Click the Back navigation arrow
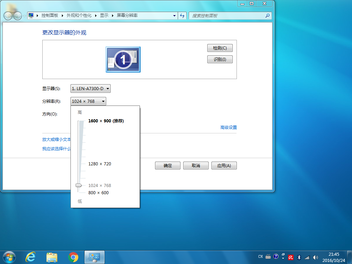The image size is (352, 264). pyautogui.click(x=8, y=16)
